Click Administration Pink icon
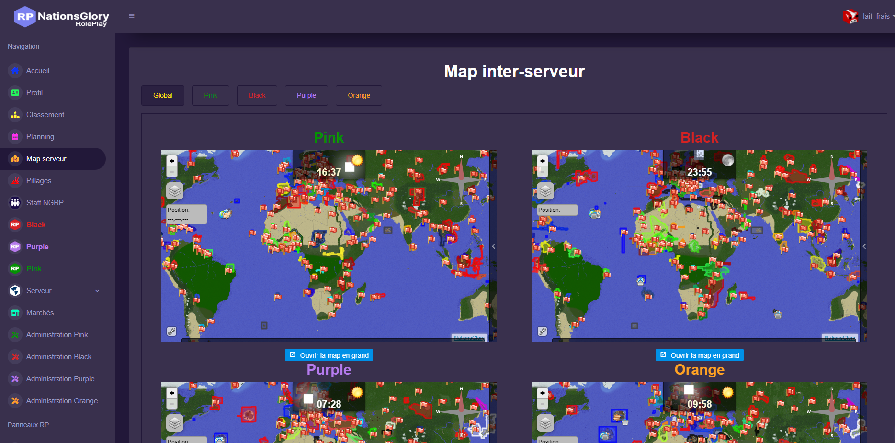The image size is (895, 443). click(15, 335)
